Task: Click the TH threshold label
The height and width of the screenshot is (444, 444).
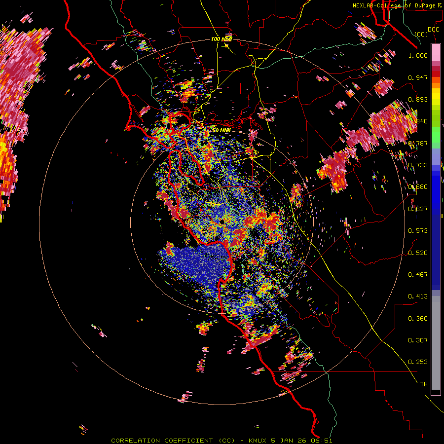Action: [x=424, y=384]
